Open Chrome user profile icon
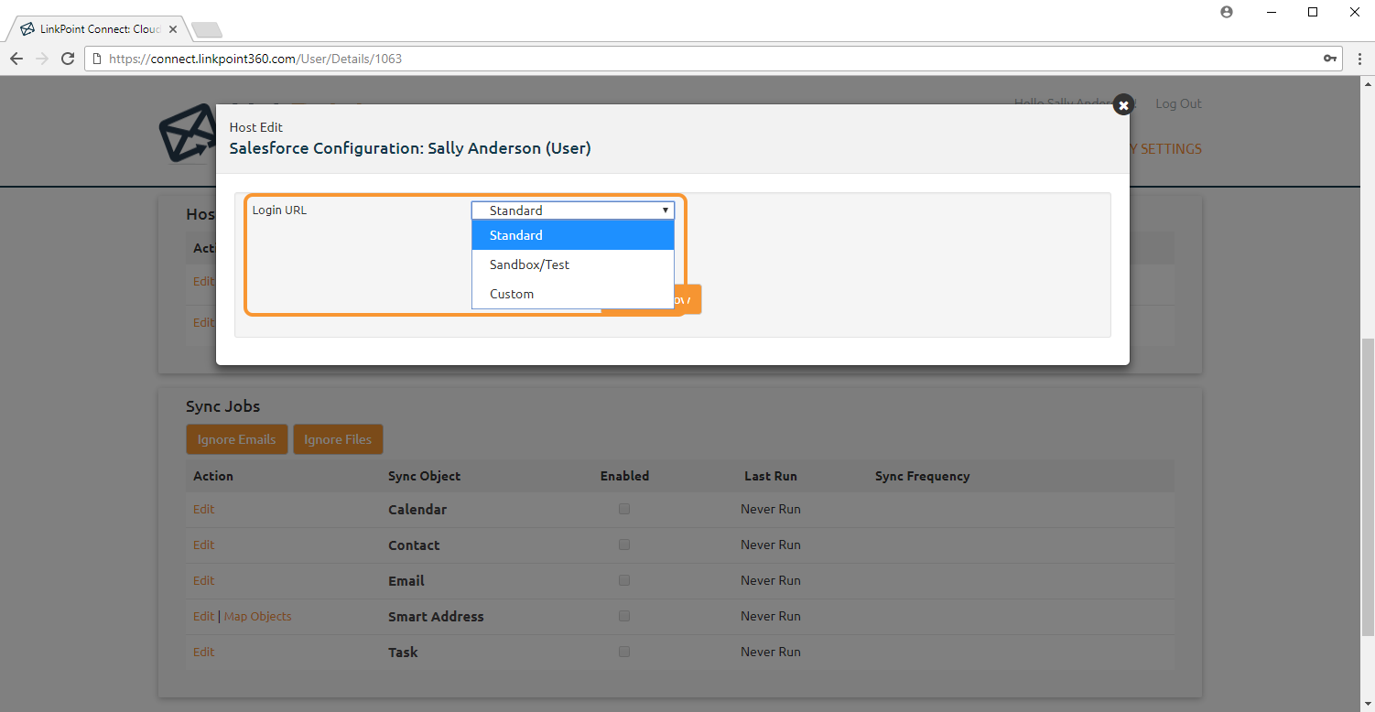The width and height of the screenshot is (1375, 712). (1227, 12)
